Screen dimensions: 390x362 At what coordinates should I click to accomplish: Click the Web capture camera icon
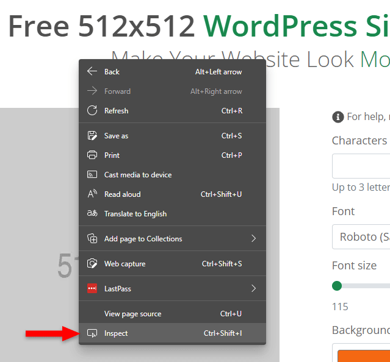92,263
